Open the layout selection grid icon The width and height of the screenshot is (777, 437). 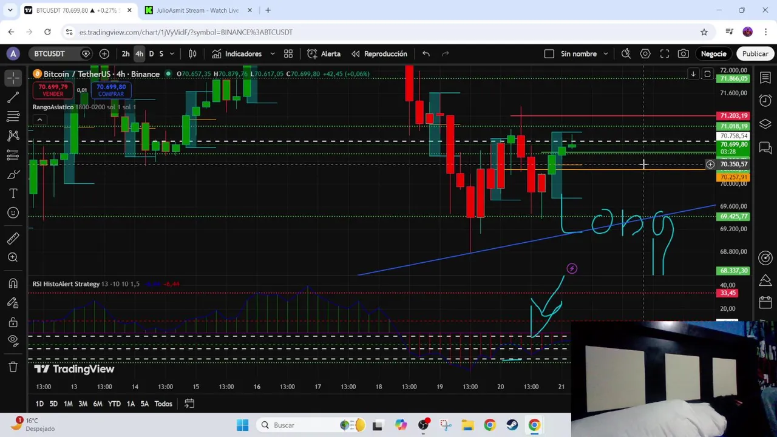(288, 54)
